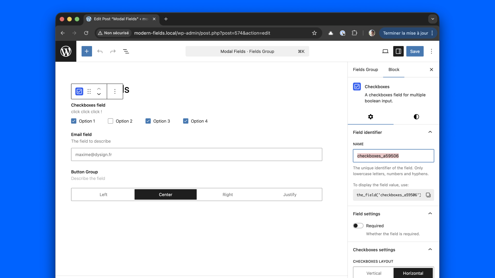Image resolution: width=495 pixels, height=278 pixels.
Task: Open the styles half-circle tab icon
Action: click(416, 117)
